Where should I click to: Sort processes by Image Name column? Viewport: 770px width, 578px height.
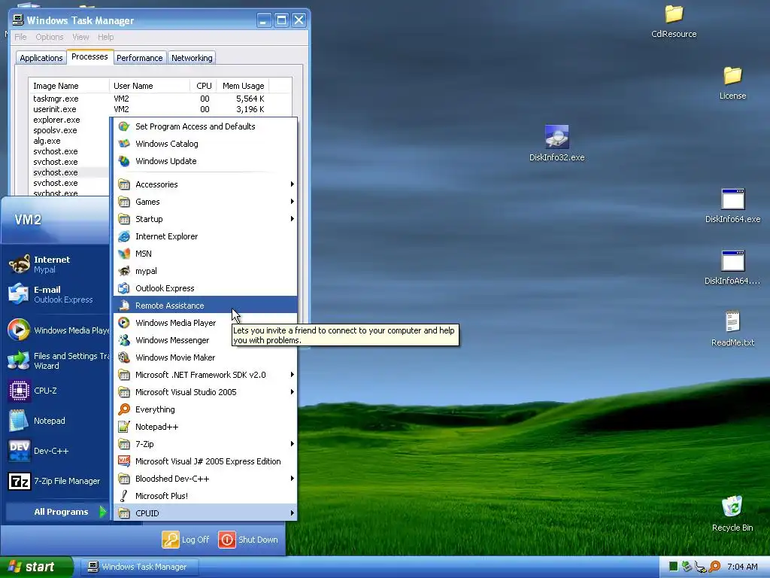68,86
